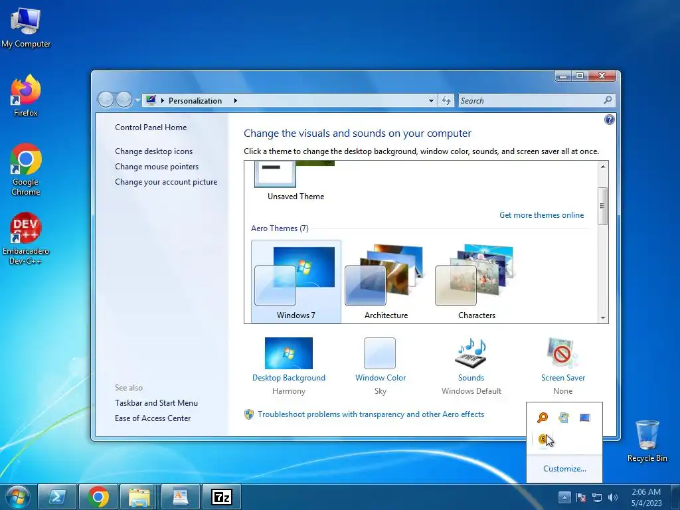680x510 pixels.
Task: Toggle hidden icons arrow in the taskbar
Action: (564, 497)
